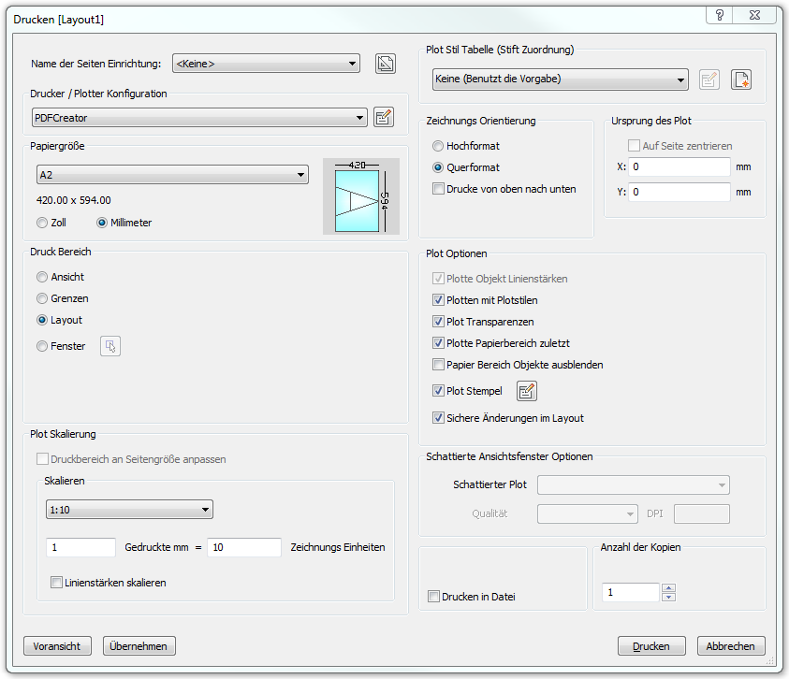The image size is (789, 679).
Task: Switch paper units to Zoll
Action: click(42, 223)
